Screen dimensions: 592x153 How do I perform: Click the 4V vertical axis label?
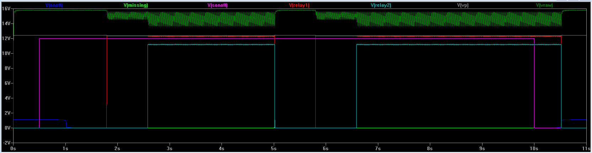[7, 98]
